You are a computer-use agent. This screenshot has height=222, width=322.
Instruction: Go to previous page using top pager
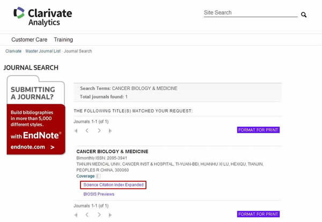(x=87, y=131)
